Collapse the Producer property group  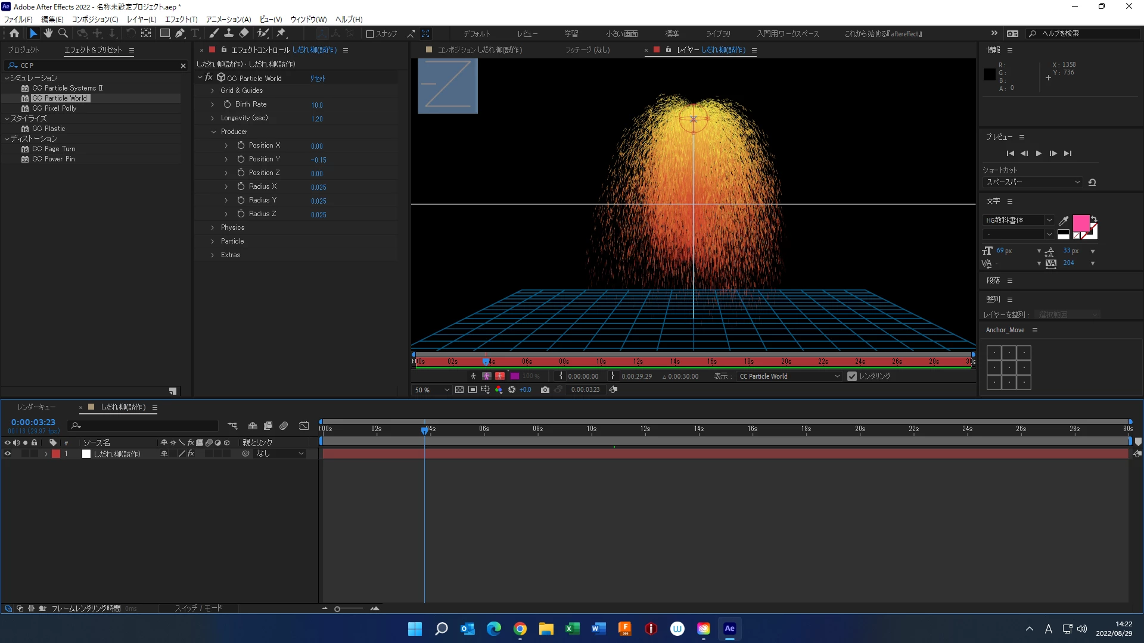tap(213, 132)
